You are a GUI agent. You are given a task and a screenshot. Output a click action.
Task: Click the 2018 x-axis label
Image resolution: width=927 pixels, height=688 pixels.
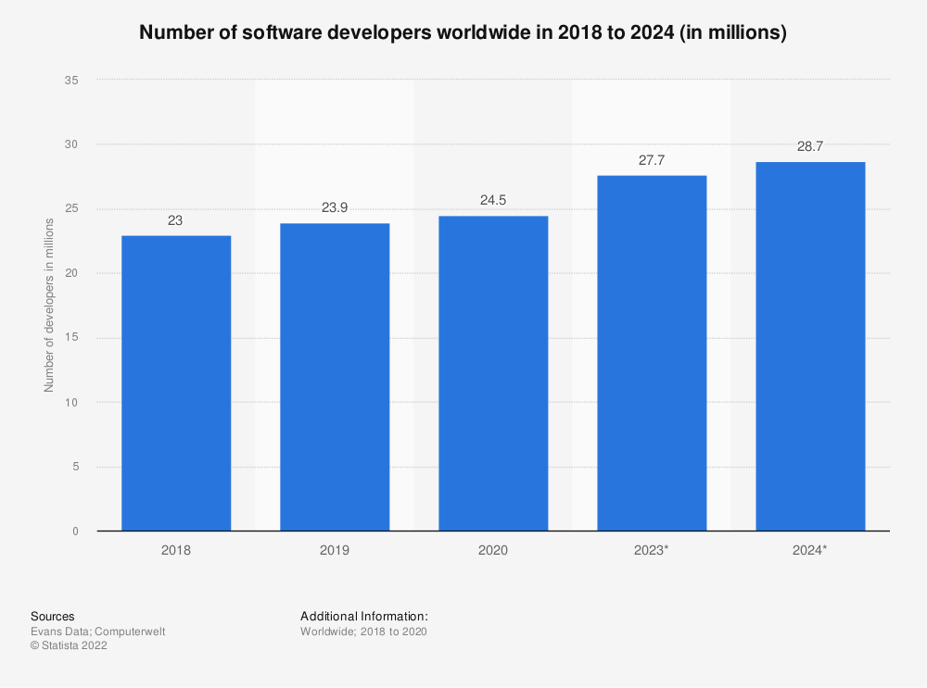[176, 550]
